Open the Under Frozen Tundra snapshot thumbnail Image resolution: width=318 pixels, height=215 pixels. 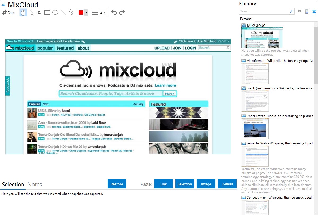point(255,129)
